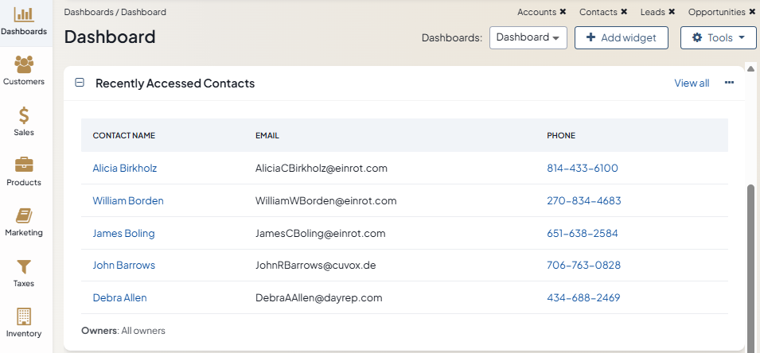Switch to the Contacts tab
Screen dimensions: 760x353
(598, 12)
